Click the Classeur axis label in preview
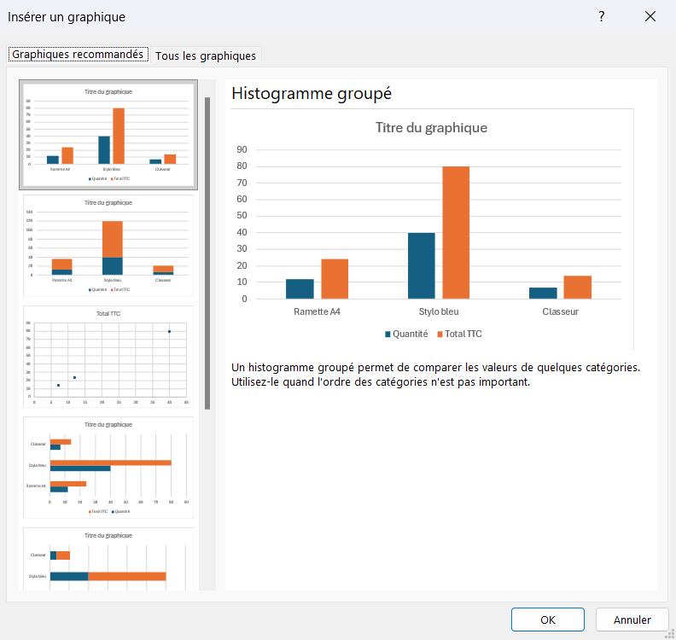 click(x=560, y=311)
